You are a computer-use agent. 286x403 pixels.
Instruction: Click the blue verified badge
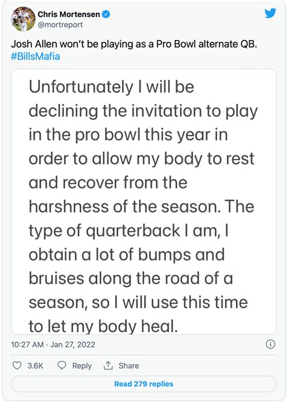click(x=106, y=14)
